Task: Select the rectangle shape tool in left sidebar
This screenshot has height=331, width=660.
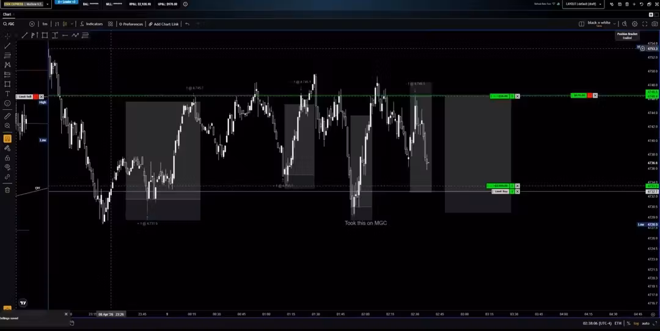Action: 7,84
